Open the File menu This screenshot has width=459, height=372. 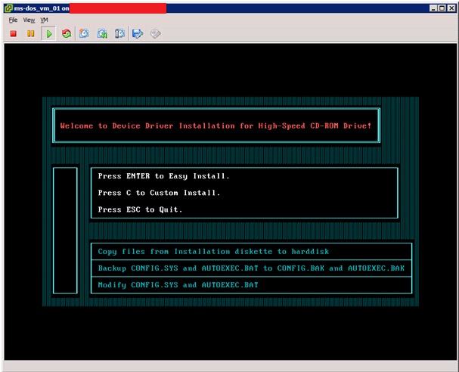tap(13, 20)
